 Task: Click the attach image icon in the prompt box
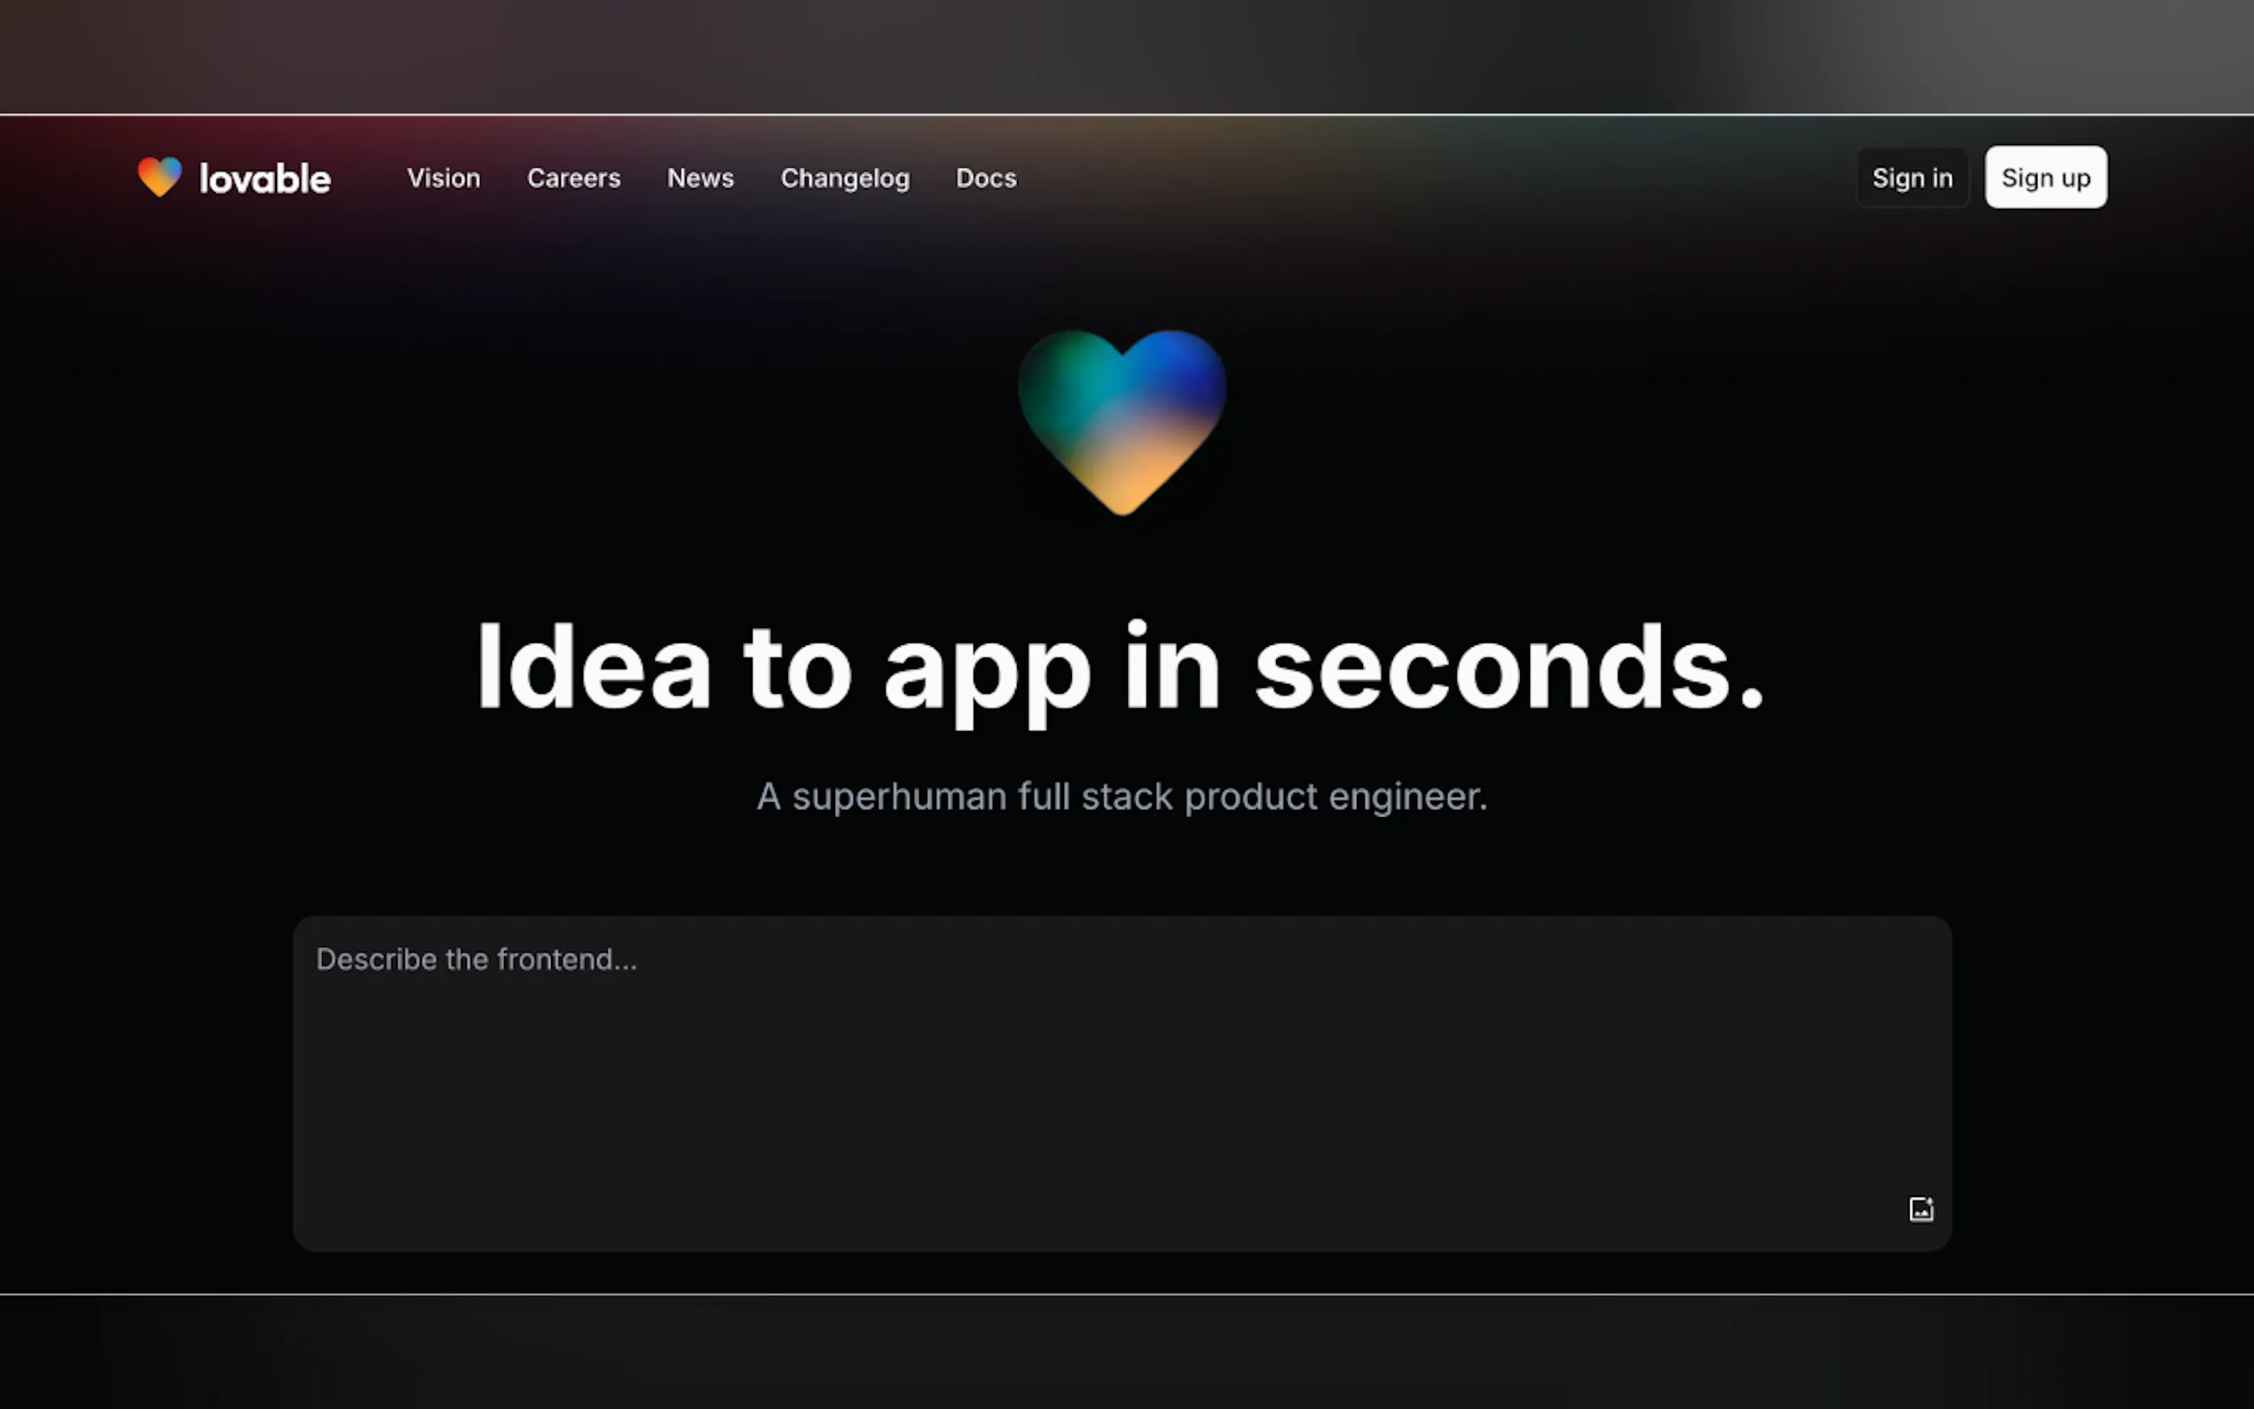1920,1208
